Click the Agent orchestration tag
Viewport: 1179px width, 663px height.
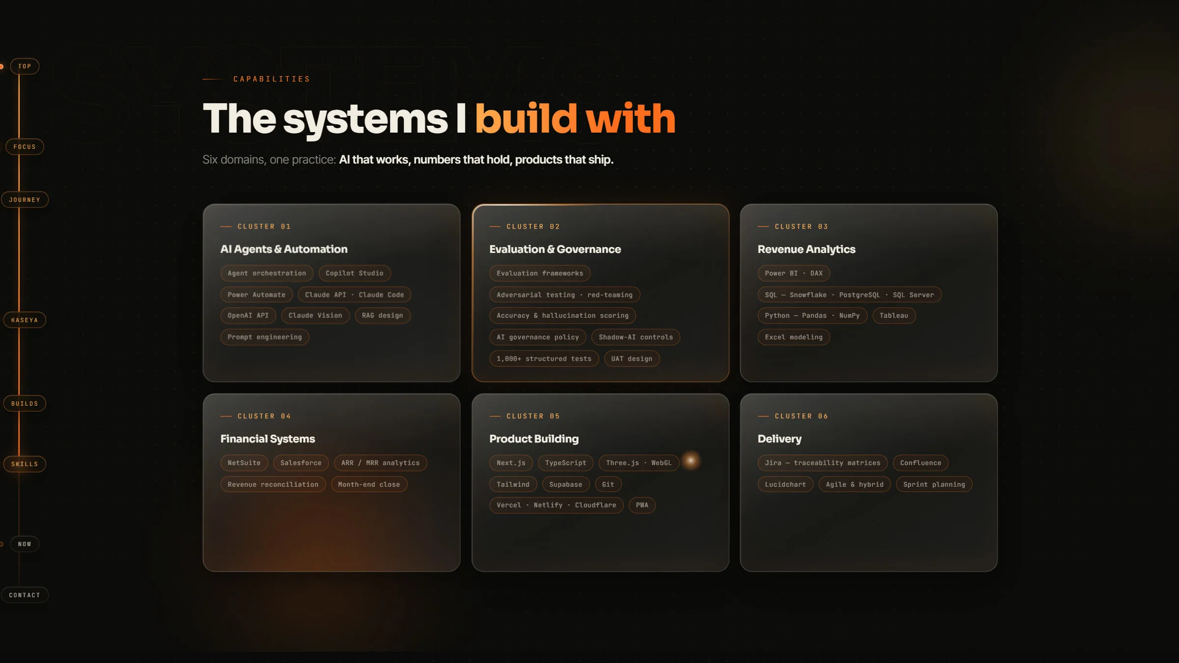(x=267, y=274)
